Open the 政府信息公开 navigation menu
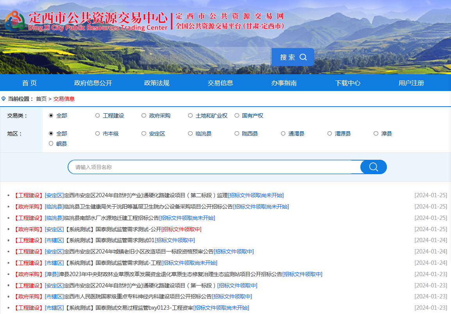The width and height of the screenshot is (451, 314). pyautogui.click(x=93, y=82)
